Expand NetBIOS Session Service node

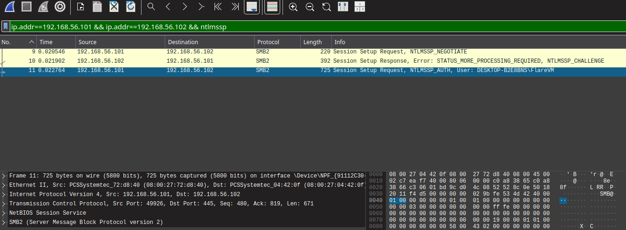pos(4,213)
